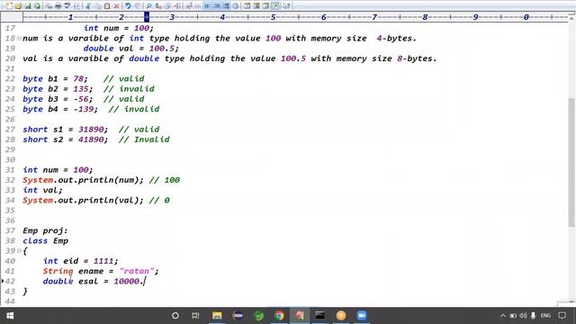Redo the last undone edit

[138, 6]
